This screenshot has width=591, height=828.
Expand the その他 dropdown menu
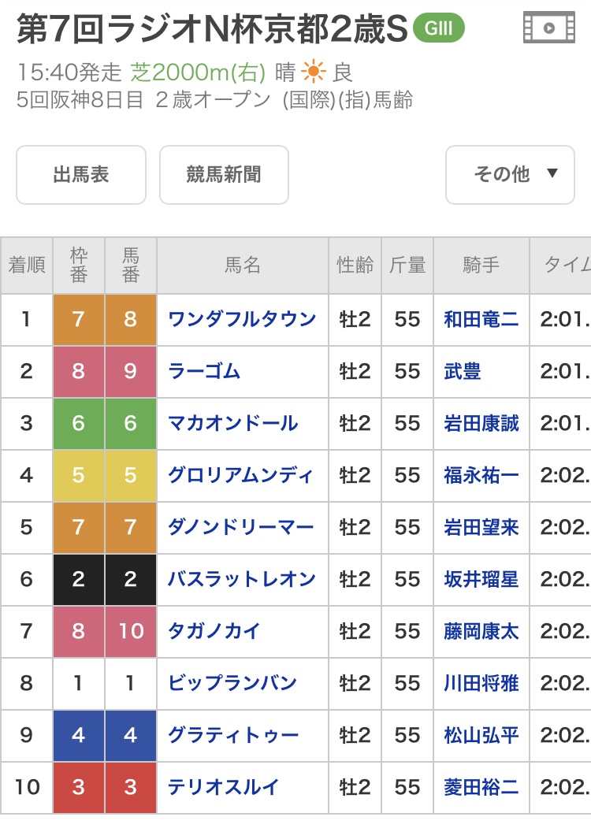(510, 175)
